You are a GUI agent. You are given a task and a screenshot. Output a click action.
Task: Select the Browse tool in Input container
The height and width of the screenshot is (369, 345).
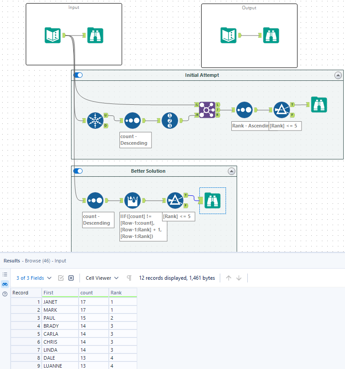pos(95,35)
